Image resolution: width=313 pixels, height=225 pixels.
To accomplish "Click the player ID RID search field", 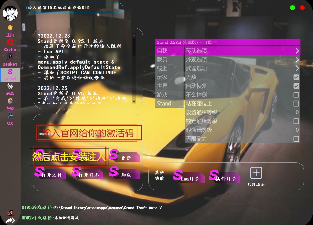I will pyautogui.click(x=75, y=8).
